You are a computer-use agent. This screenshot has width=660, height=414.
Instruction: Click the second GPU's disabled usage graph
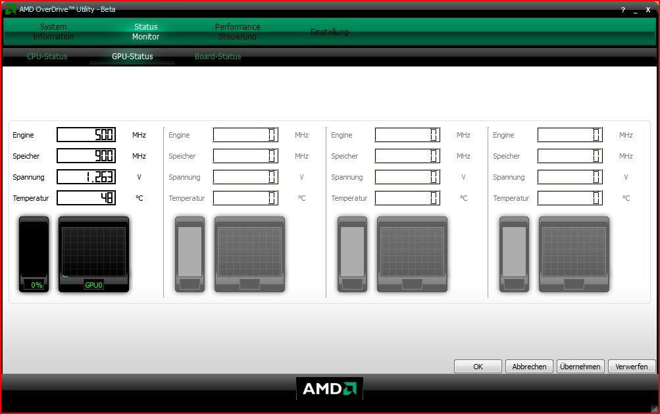(249, 254)
